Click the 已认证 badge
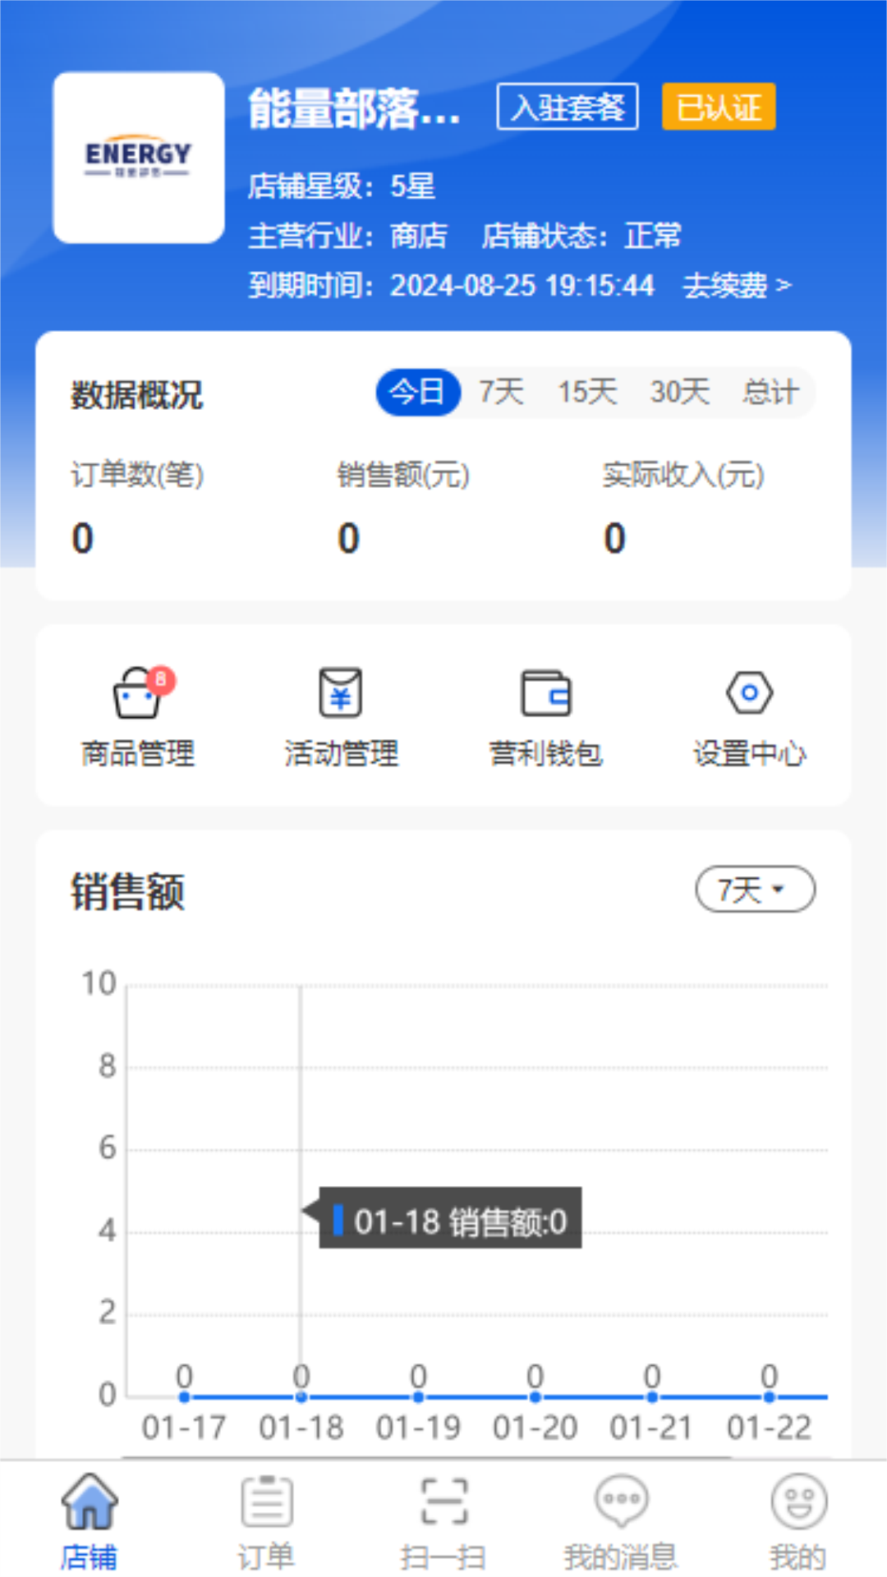Viewport: 887px width, 1577px height. 719,107
